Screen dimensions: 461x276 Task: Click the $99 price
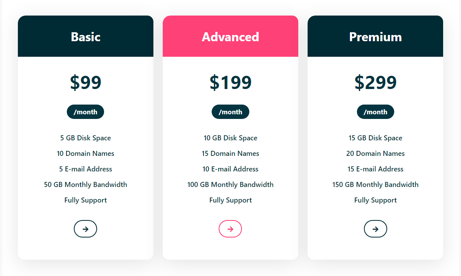(x=85, y=82)
